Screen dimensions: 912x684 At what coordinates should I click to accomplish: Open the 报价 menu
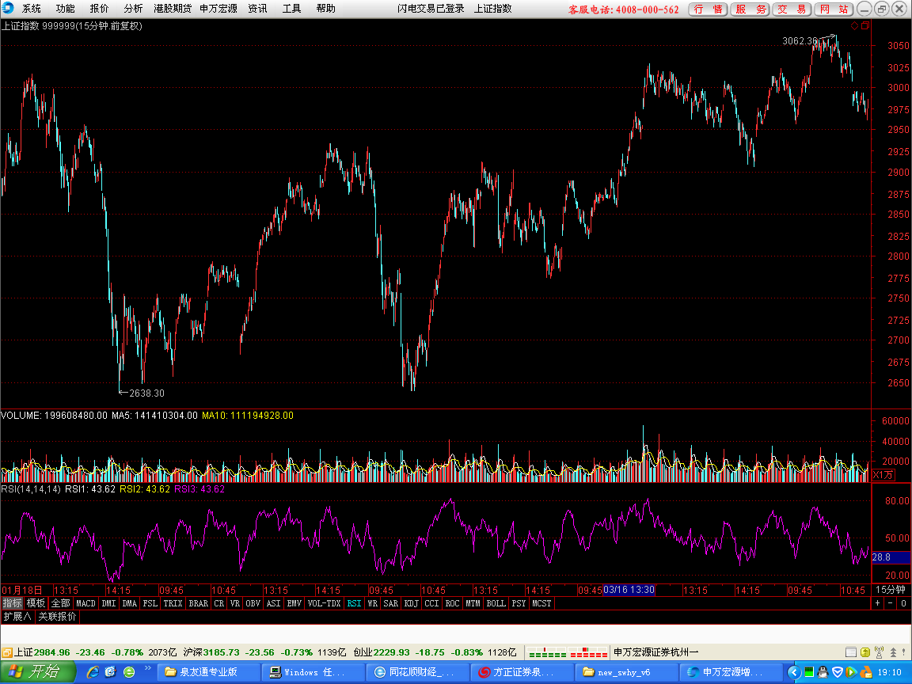[99, 8]
